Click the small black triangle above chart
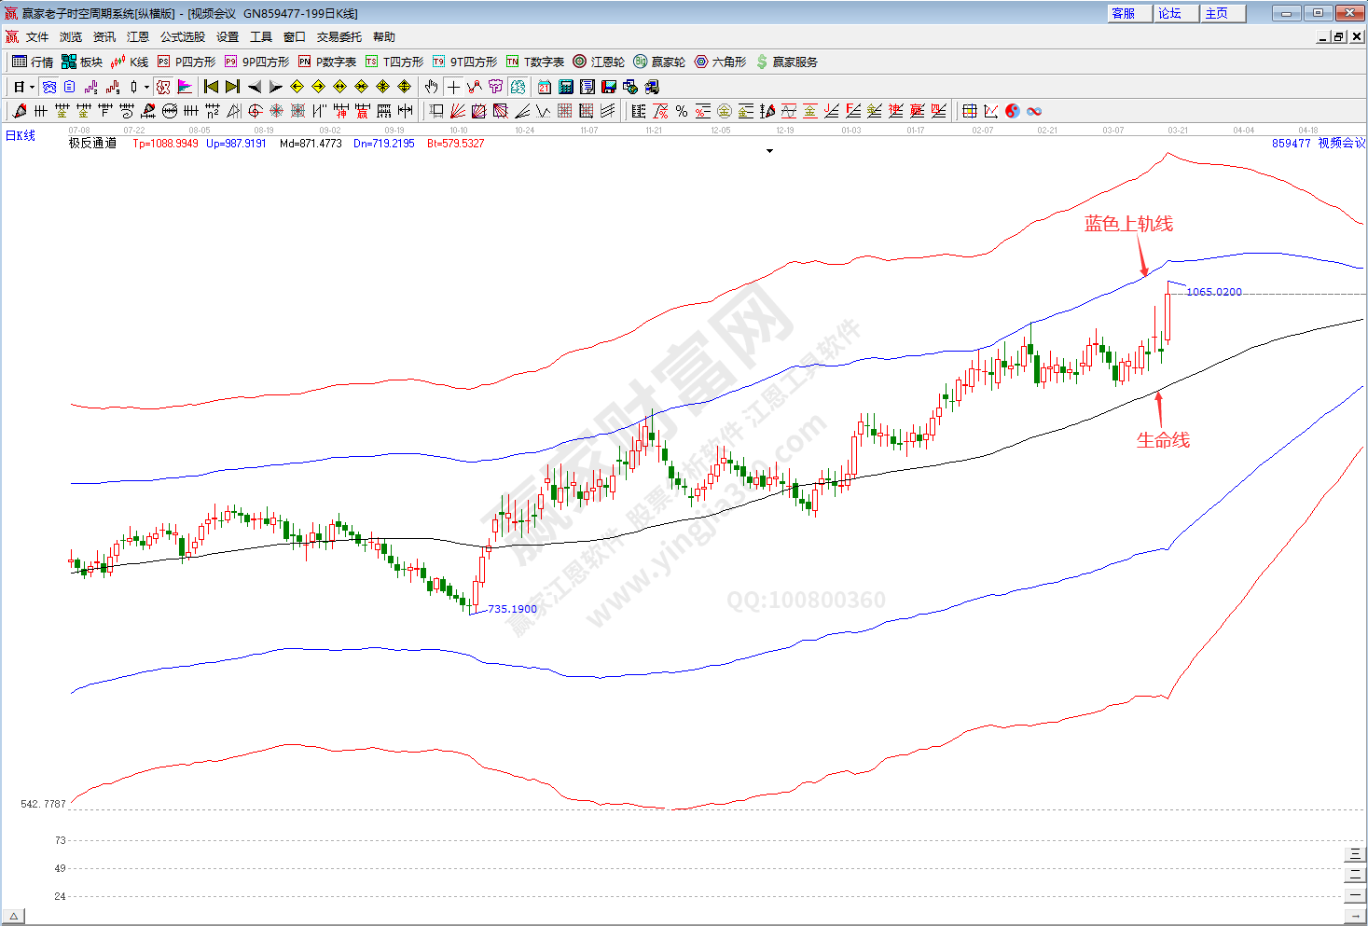The height and width of the screenshot is (926, 1368). coord(769,151)
